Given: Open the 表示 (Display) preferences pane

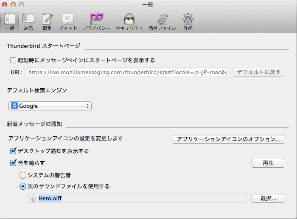Looking at the screenshot, I should pyautogui.click(x=28, y=22).
